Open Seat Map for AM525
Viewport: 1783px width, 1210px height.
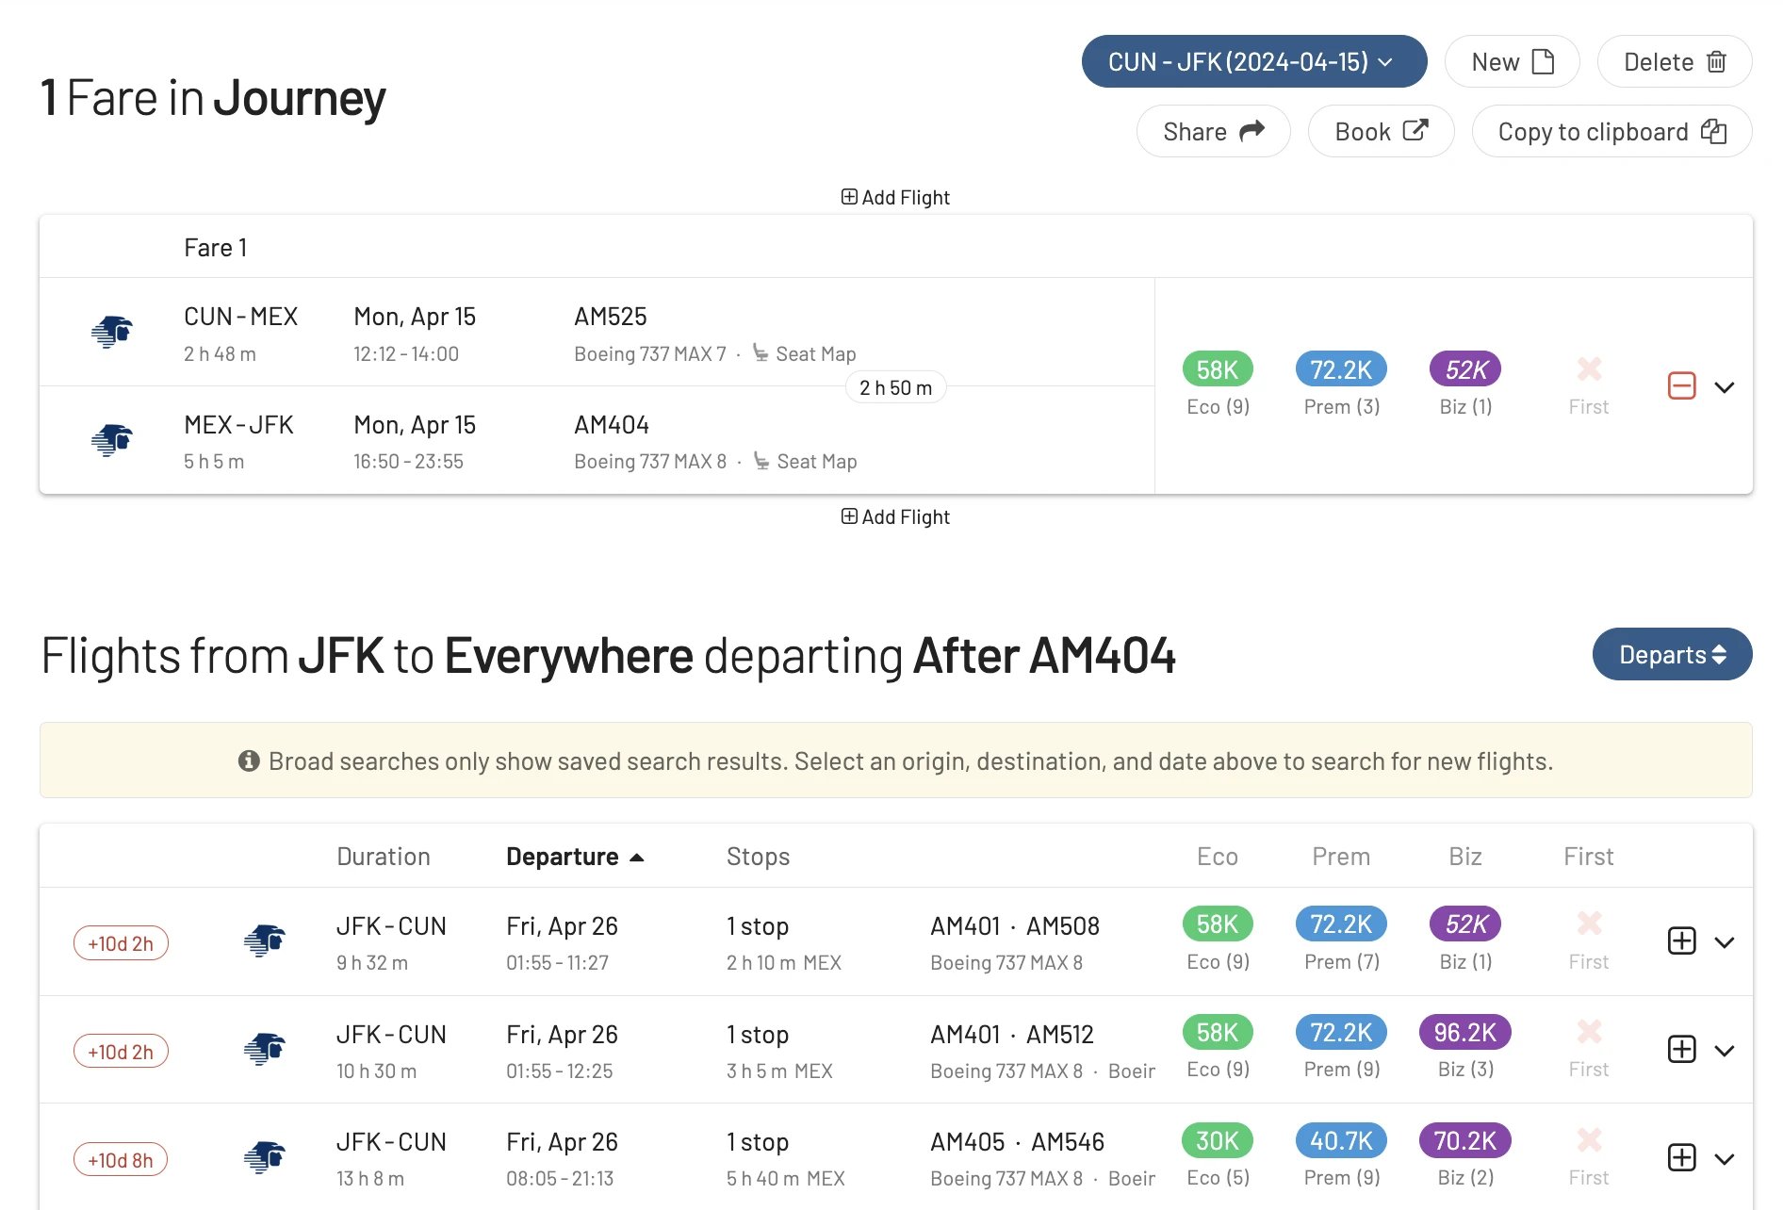805,353
